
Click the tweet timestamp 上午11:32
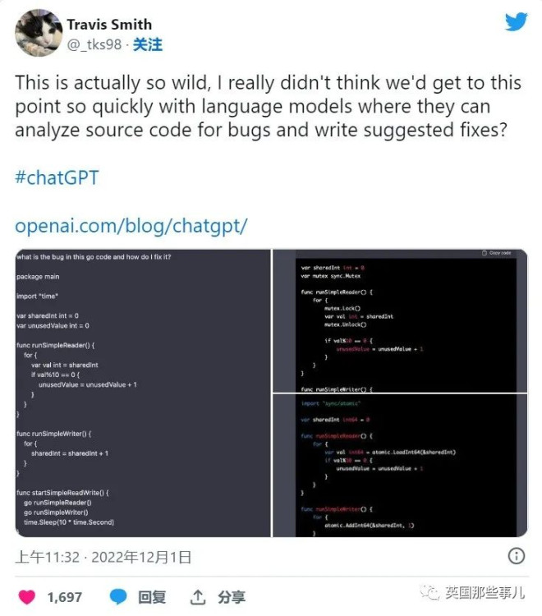[x=47, y=557]
